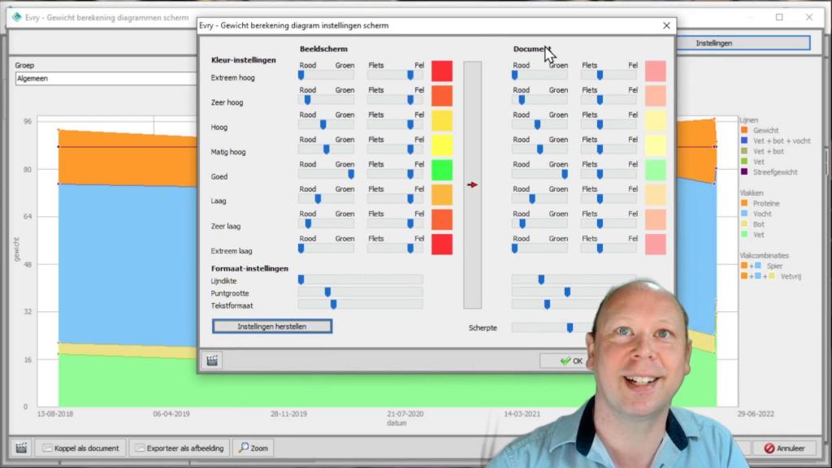Image resolution: width=832 pixels, height=468 pixels.
Task: Click the red arrow copy-to-document icon
Action: click(472, 184)
